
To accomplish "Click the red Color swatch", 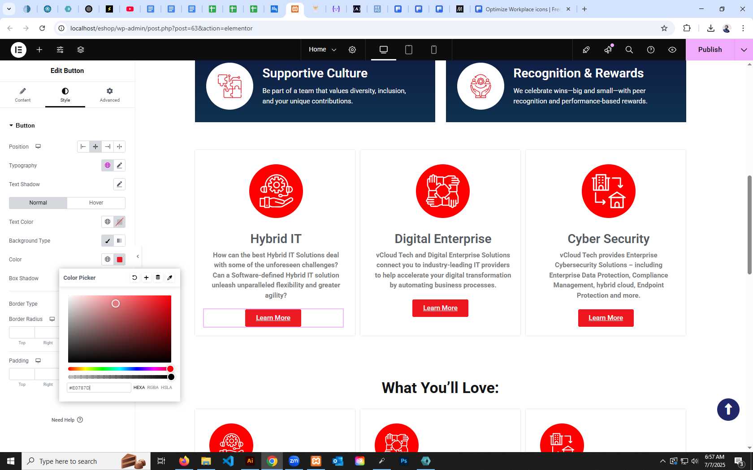I will [119, 259].
